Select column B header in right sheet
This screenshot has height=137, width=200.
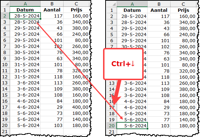(159, 4)
